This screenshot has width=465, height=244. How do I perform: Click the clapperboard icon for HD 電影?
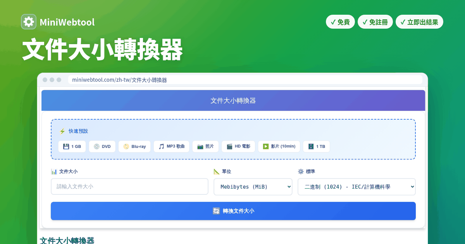click(x=229, y=146)
